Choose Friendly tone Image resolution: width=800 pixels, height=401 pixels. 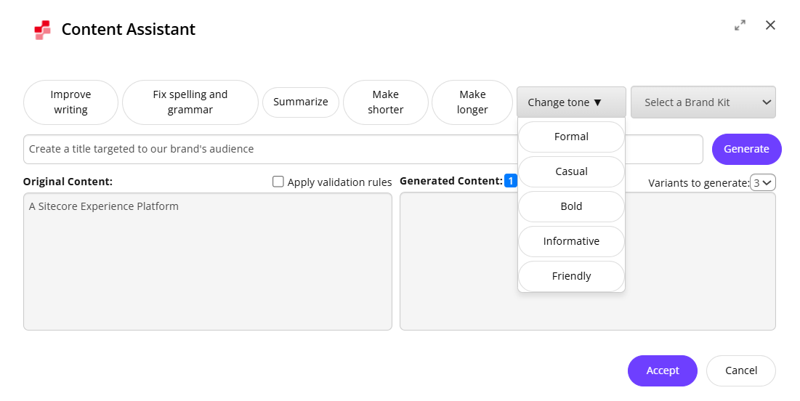pyautogui.click(x=571, y=276)
